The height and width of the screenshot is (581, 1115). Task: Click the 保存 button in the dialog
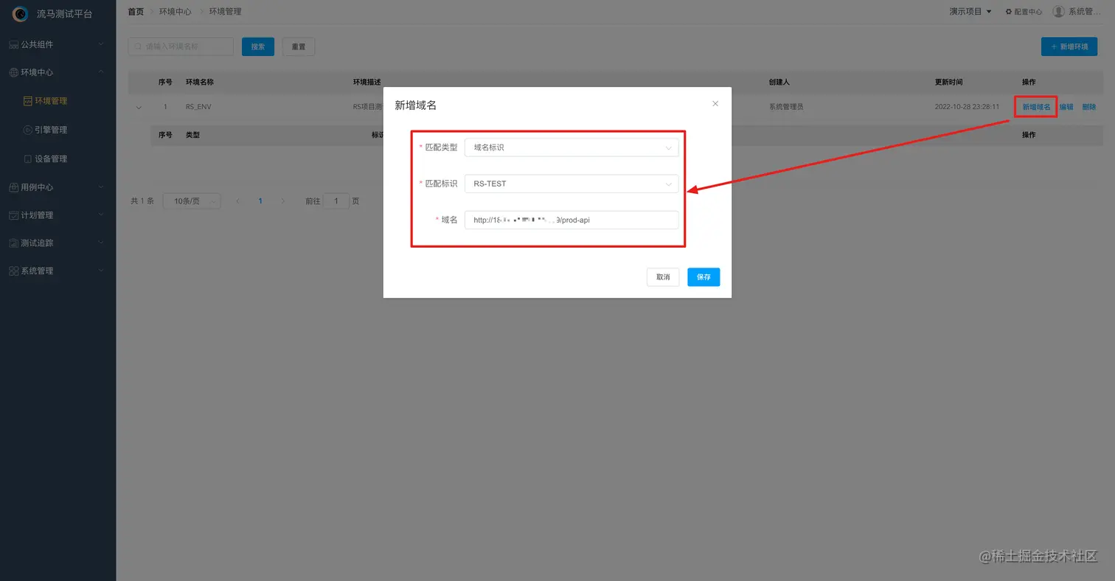[x=704, y=277]
